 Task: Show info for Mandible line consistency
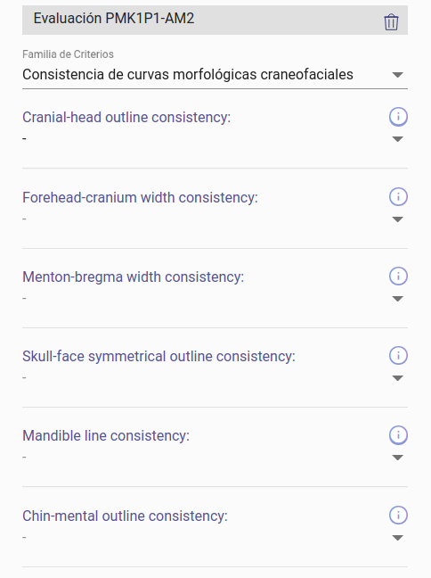pyautogui.click(x=398, y=435)
